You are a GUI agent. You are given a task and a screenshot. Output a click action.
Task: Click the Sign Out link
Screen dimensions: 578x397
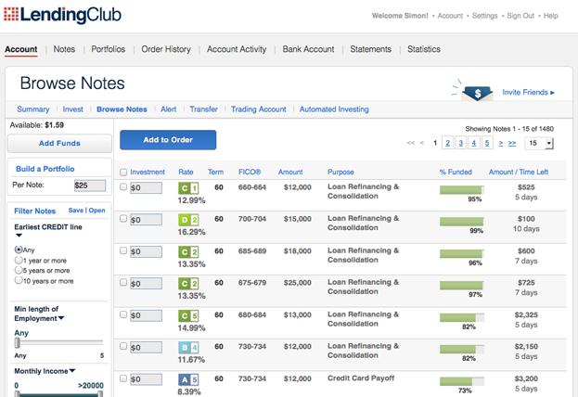click(x=520, y=16)
